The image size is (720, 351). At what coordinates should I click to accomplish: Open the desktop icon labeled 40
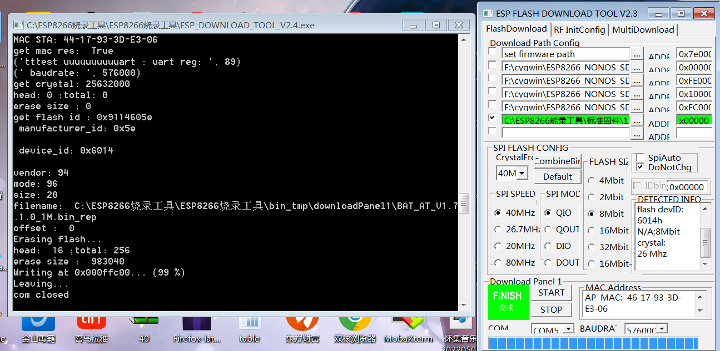[x=144, y=328]
